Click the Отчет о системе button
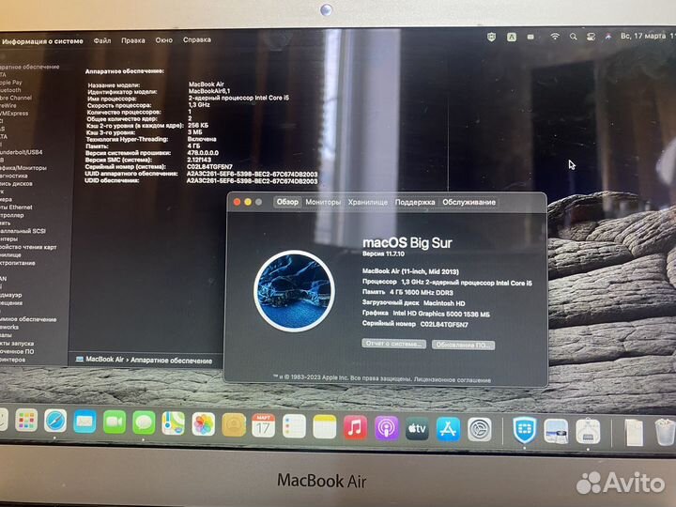The image size is (676, 507). tap(393, 344)
